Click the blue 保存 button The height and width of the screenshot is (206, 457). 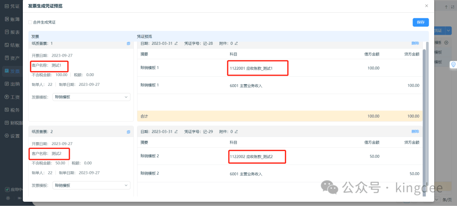(x=421, y=22)
